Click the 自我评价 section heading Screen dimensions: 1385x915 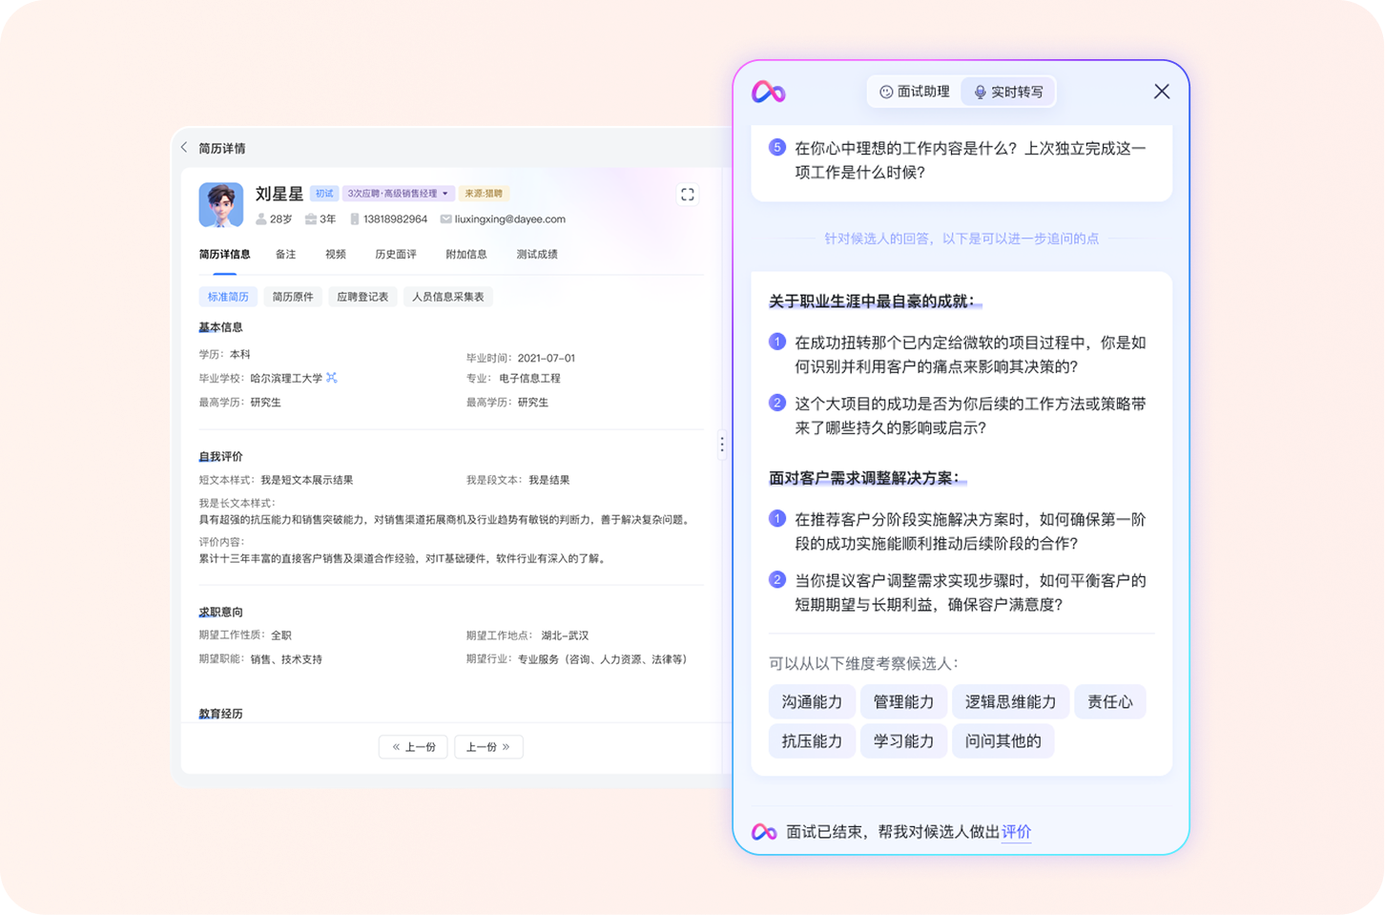220,457
